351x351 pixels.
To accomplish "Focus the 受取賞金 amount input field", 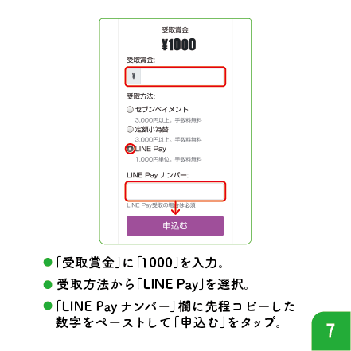I will tap(175, 76).
